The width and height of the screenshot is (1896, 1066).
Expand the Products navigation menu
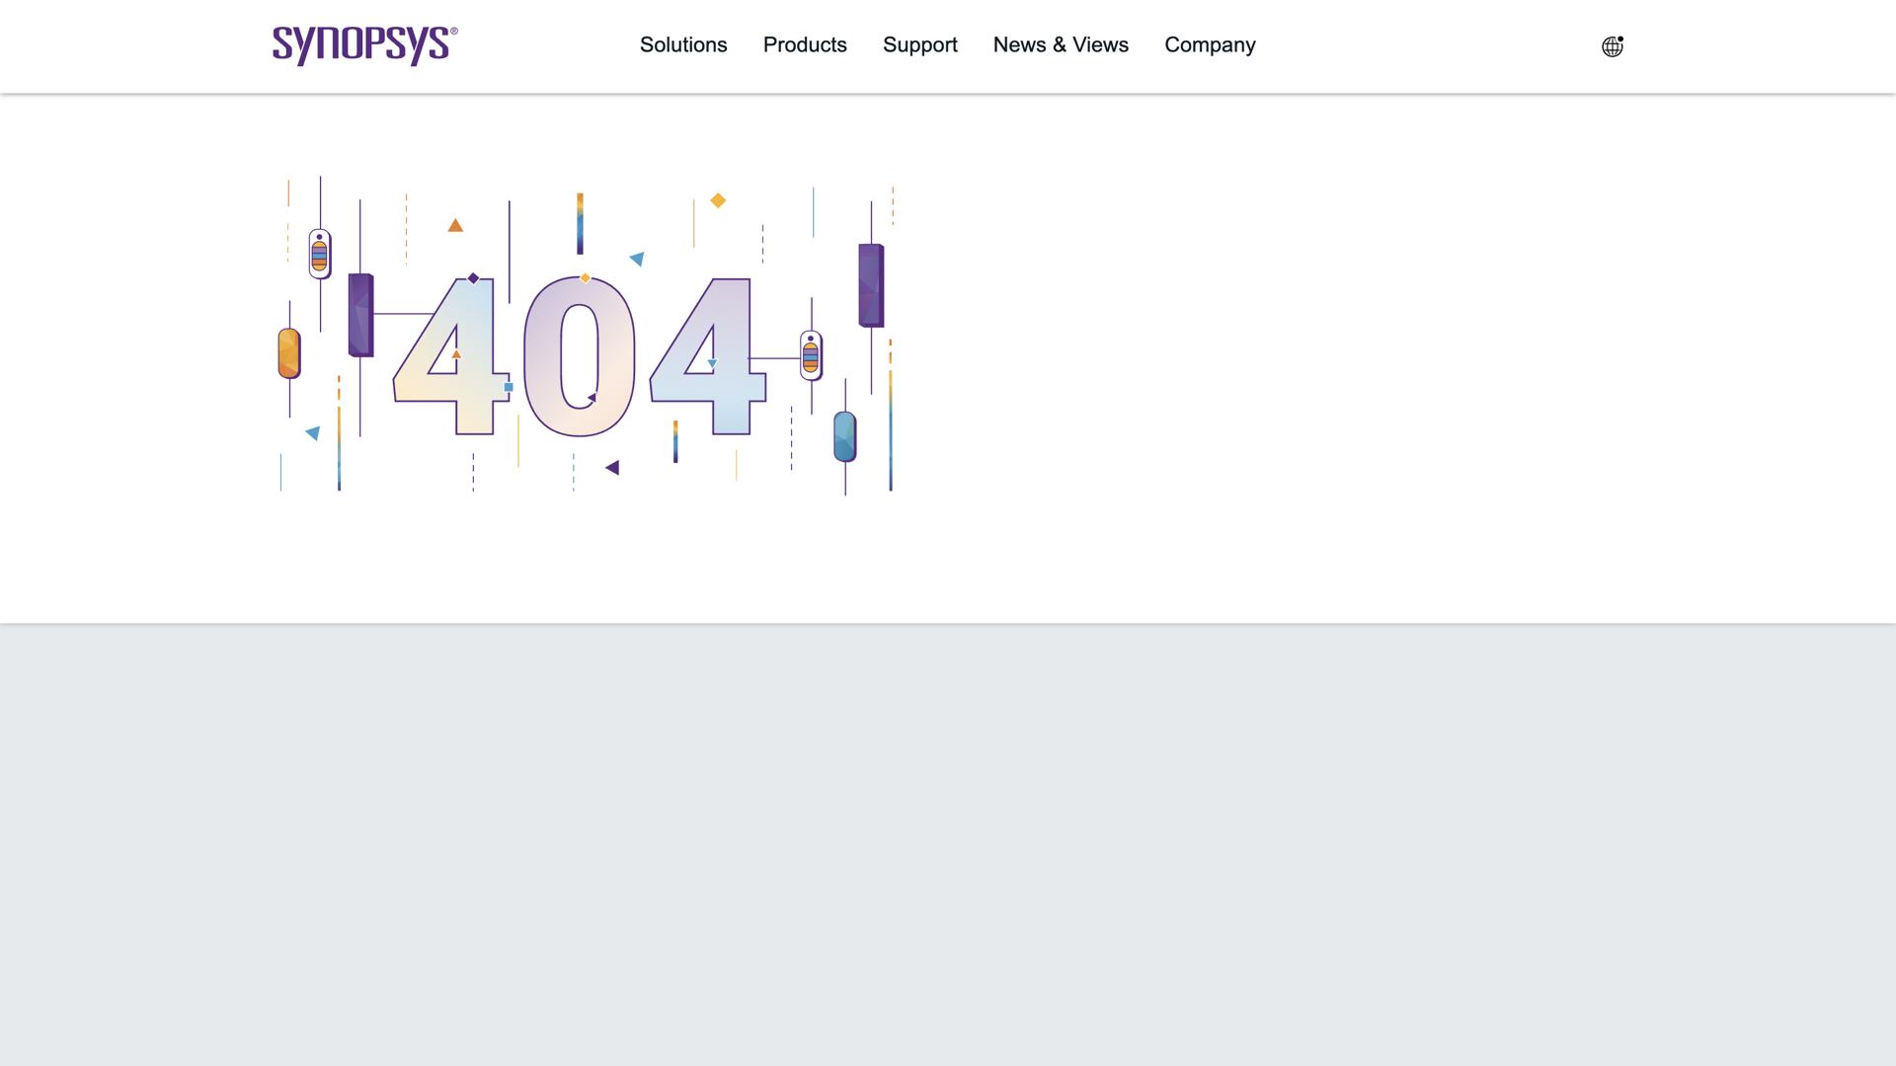[x=805, y=45]
